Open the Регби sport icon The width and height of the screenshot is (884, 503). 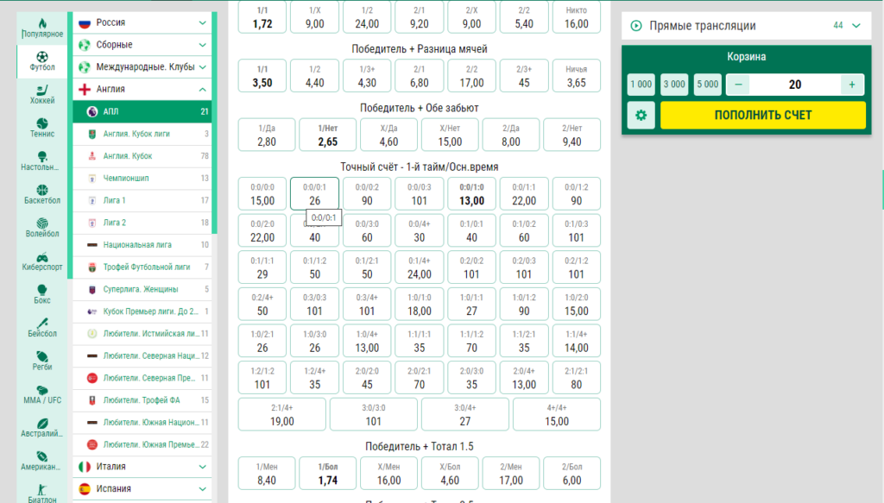pos(42,361)
